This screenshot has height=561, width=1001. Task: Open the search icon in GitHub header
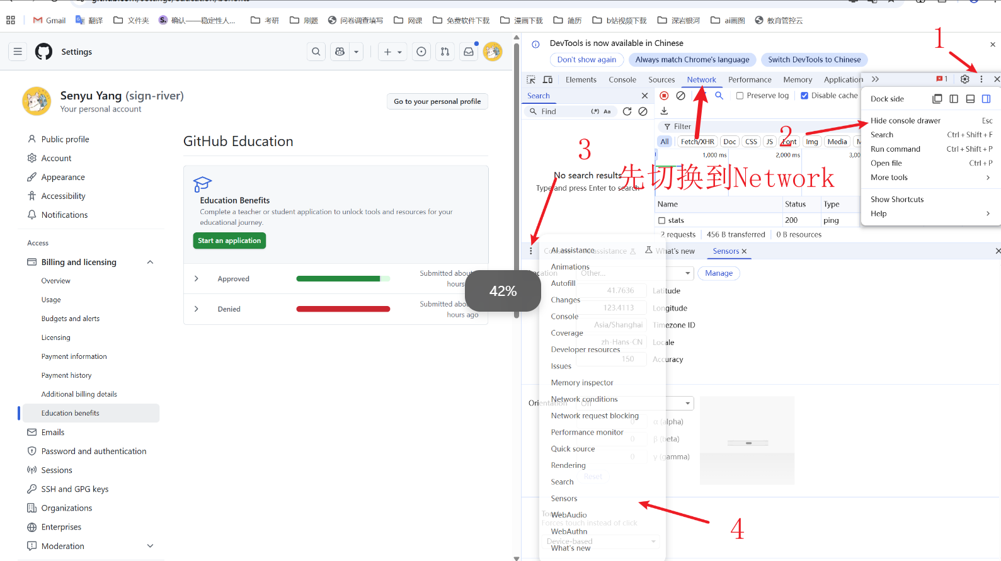pos(316,52)
